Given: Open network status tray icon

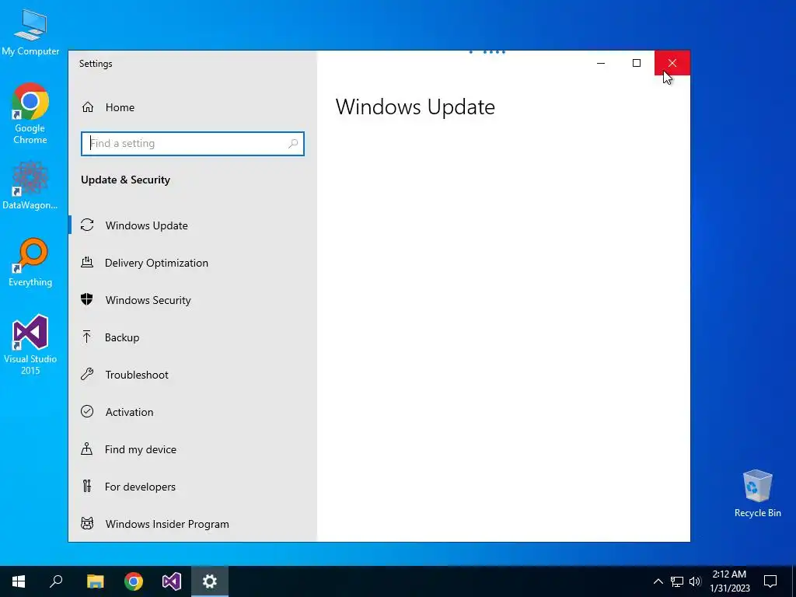Looking at the screenshot, I should pyautogui.click(x=677, y=581).
